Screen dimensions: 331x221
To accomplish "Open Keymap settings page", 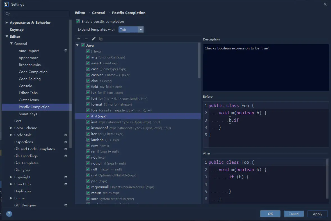I will coord(17,29).
